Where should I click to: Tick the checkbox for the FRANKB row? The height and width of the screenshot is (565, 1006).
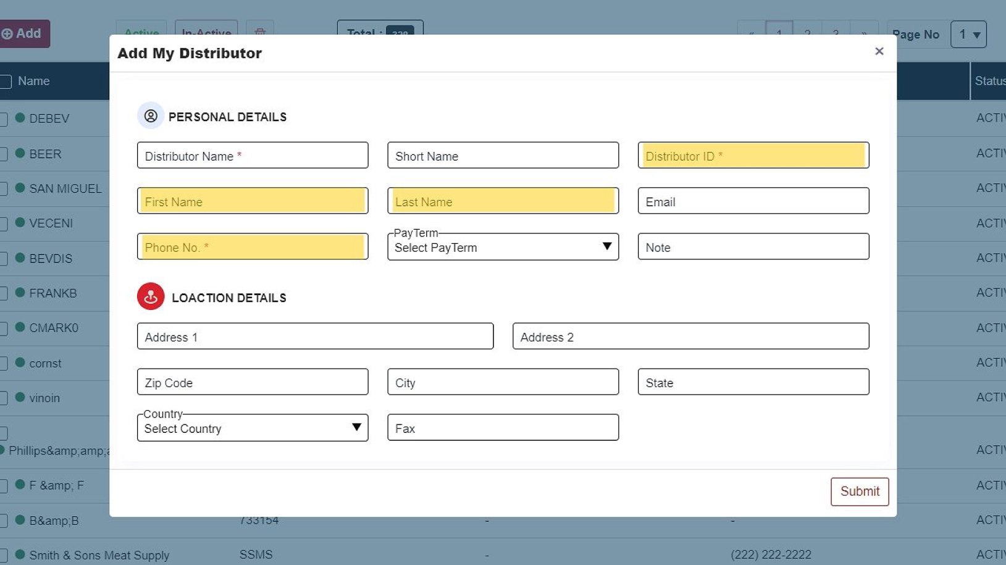[3, 293]
